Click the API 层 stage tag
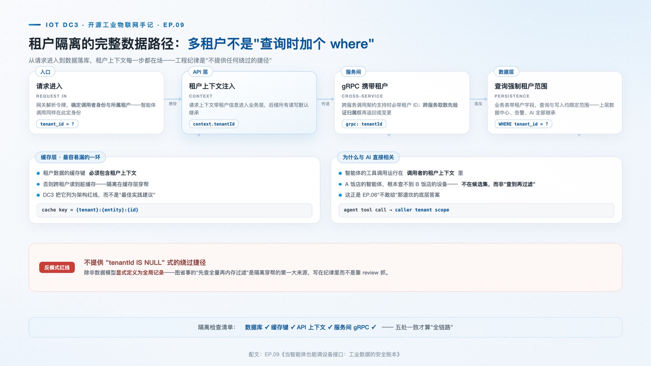The width and height of the screenshot is (651, 366). 200,72
